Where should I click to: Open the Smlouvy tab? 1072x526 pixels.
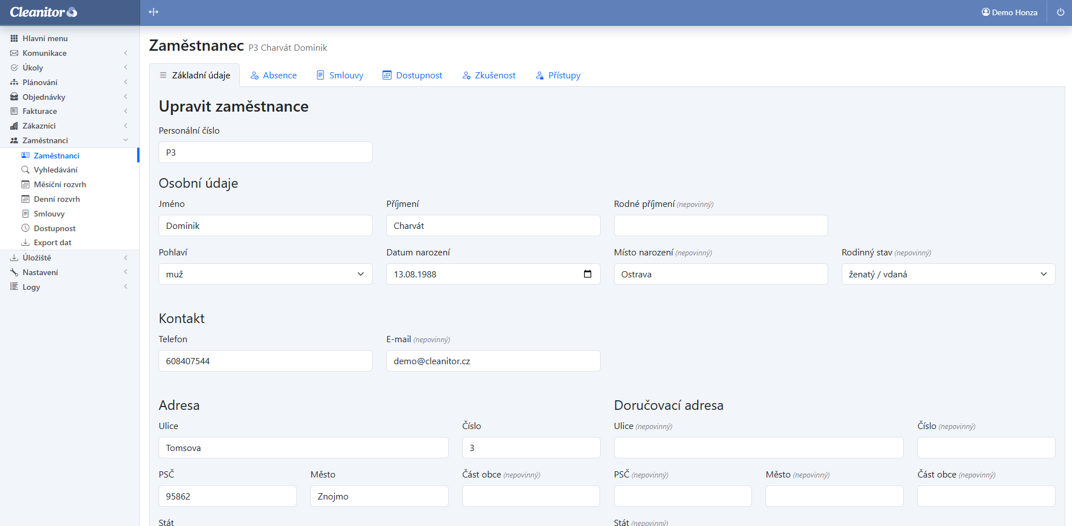(340, 76)
